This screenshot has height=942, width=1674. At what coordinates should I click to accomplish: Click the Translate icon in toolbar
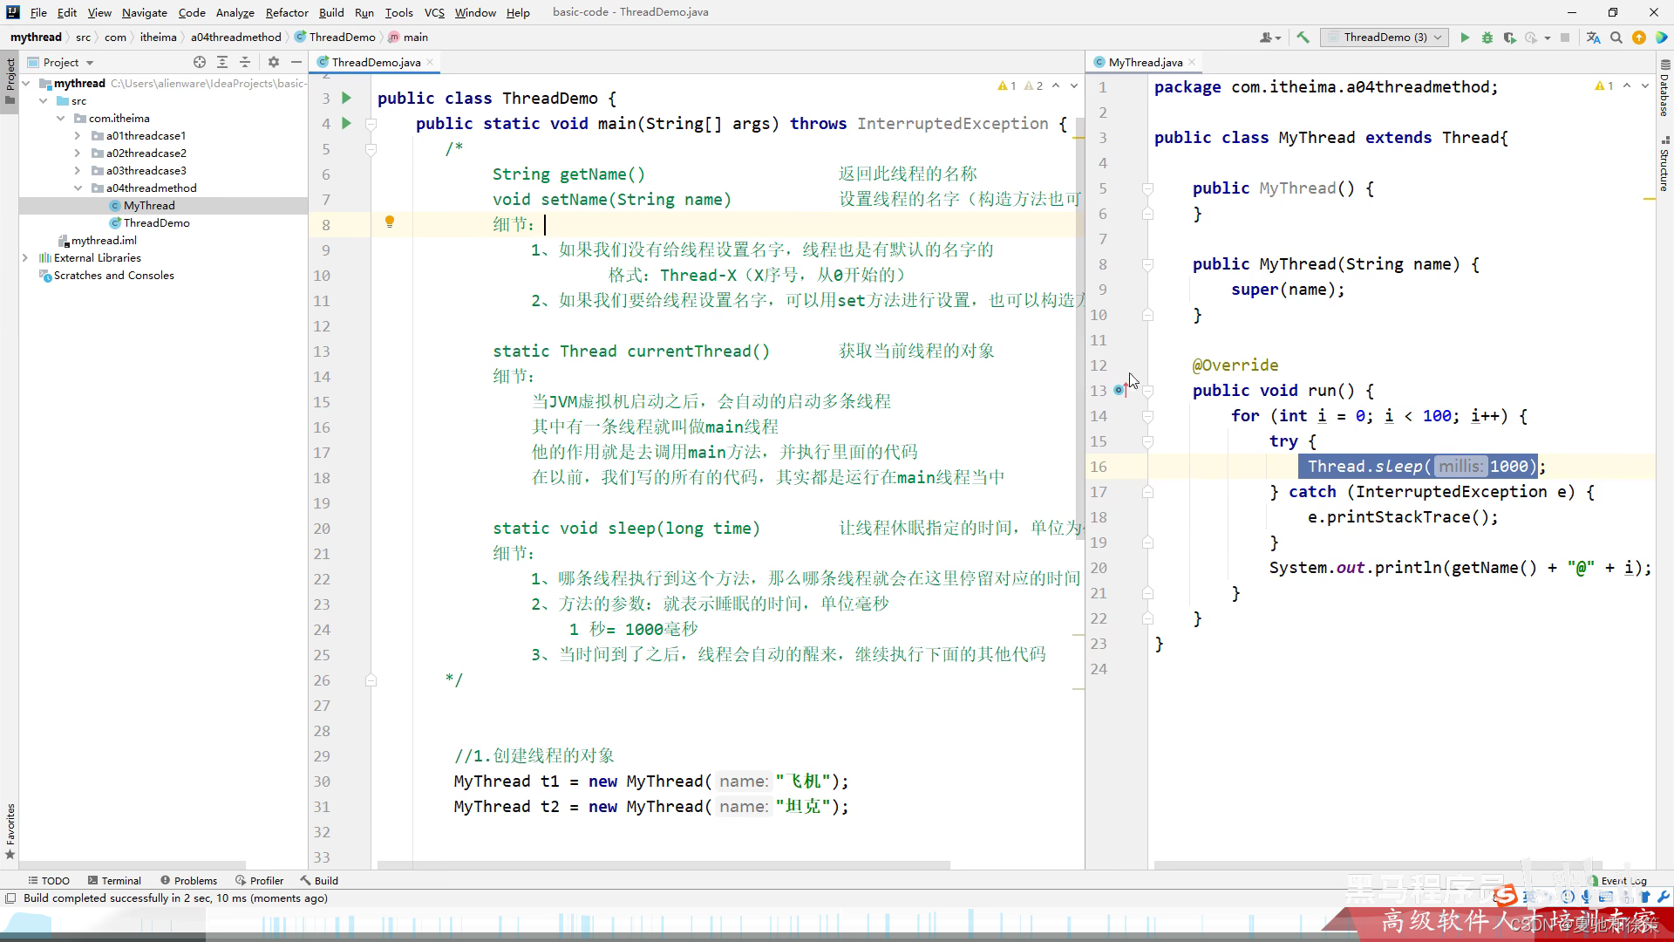click(x=1593, y=38)
